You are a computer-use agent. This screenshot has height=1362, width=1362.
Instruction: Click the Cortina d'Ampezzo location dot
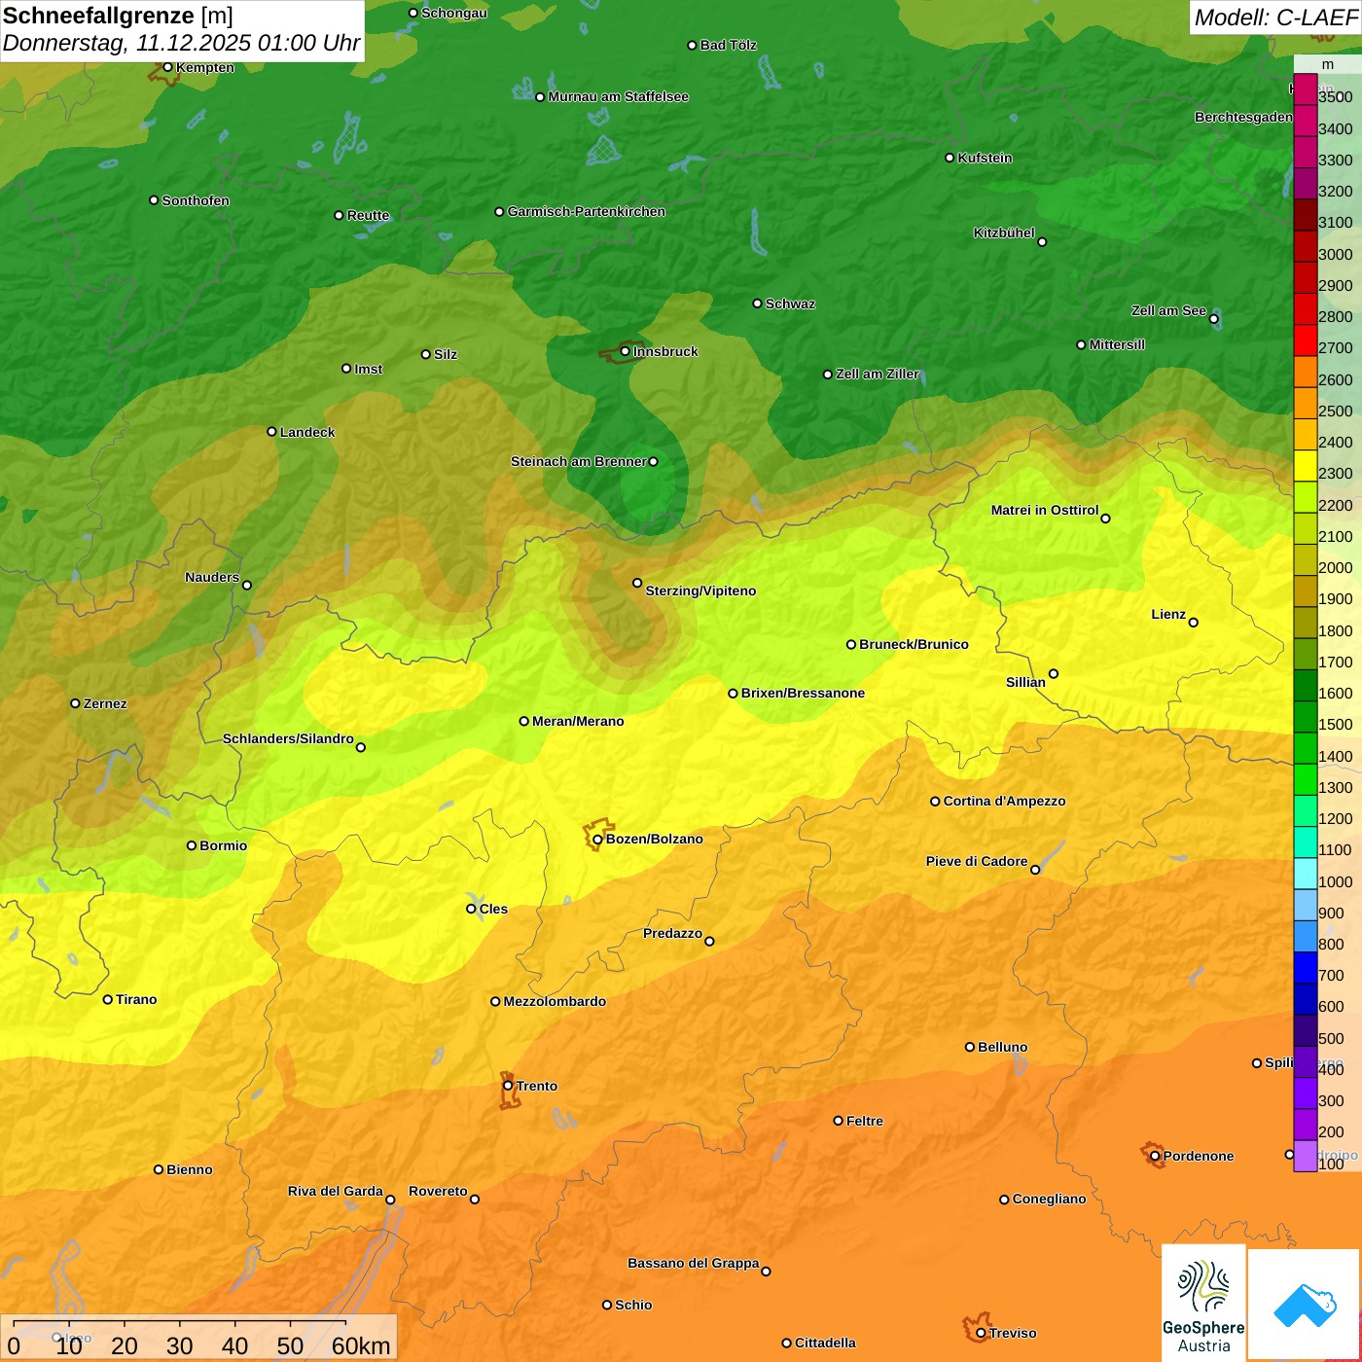coord(935,802)
